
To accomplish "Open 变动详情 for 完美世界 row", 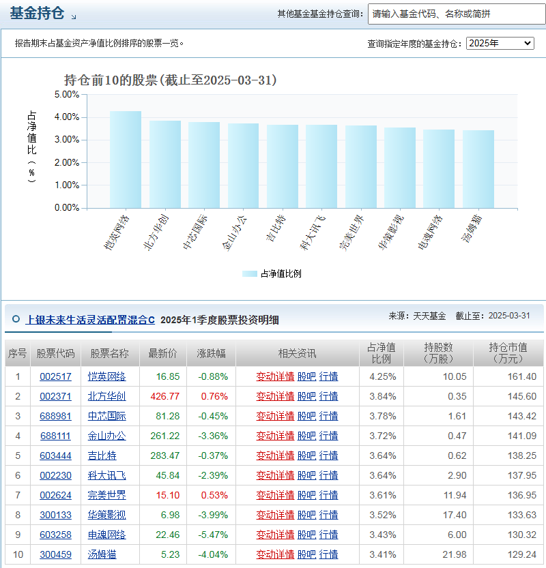I will [x=275, y=495].
